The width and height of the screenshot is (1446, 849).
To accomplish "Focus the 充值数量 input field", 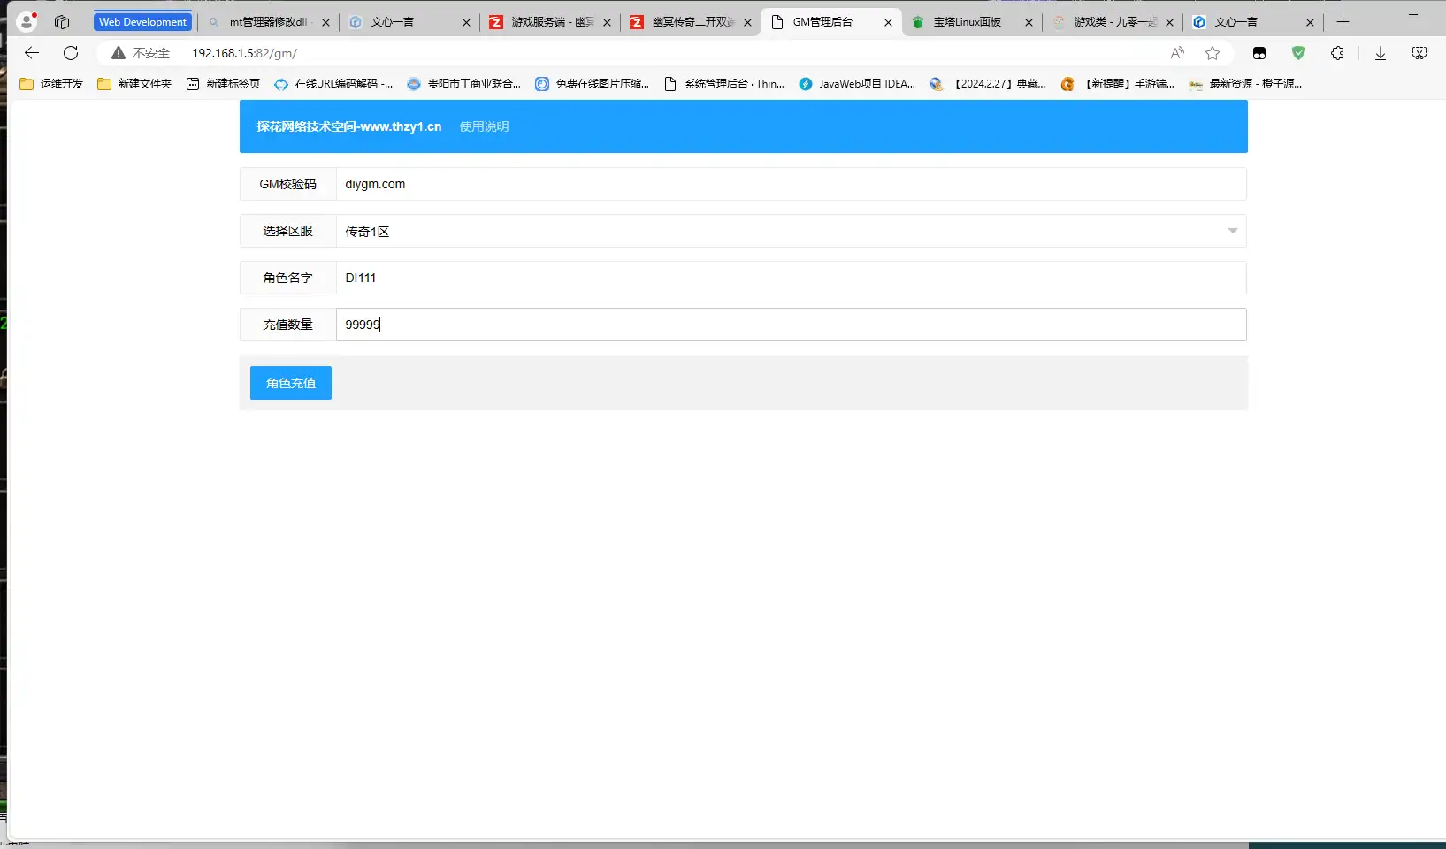I will coord(791,325).
